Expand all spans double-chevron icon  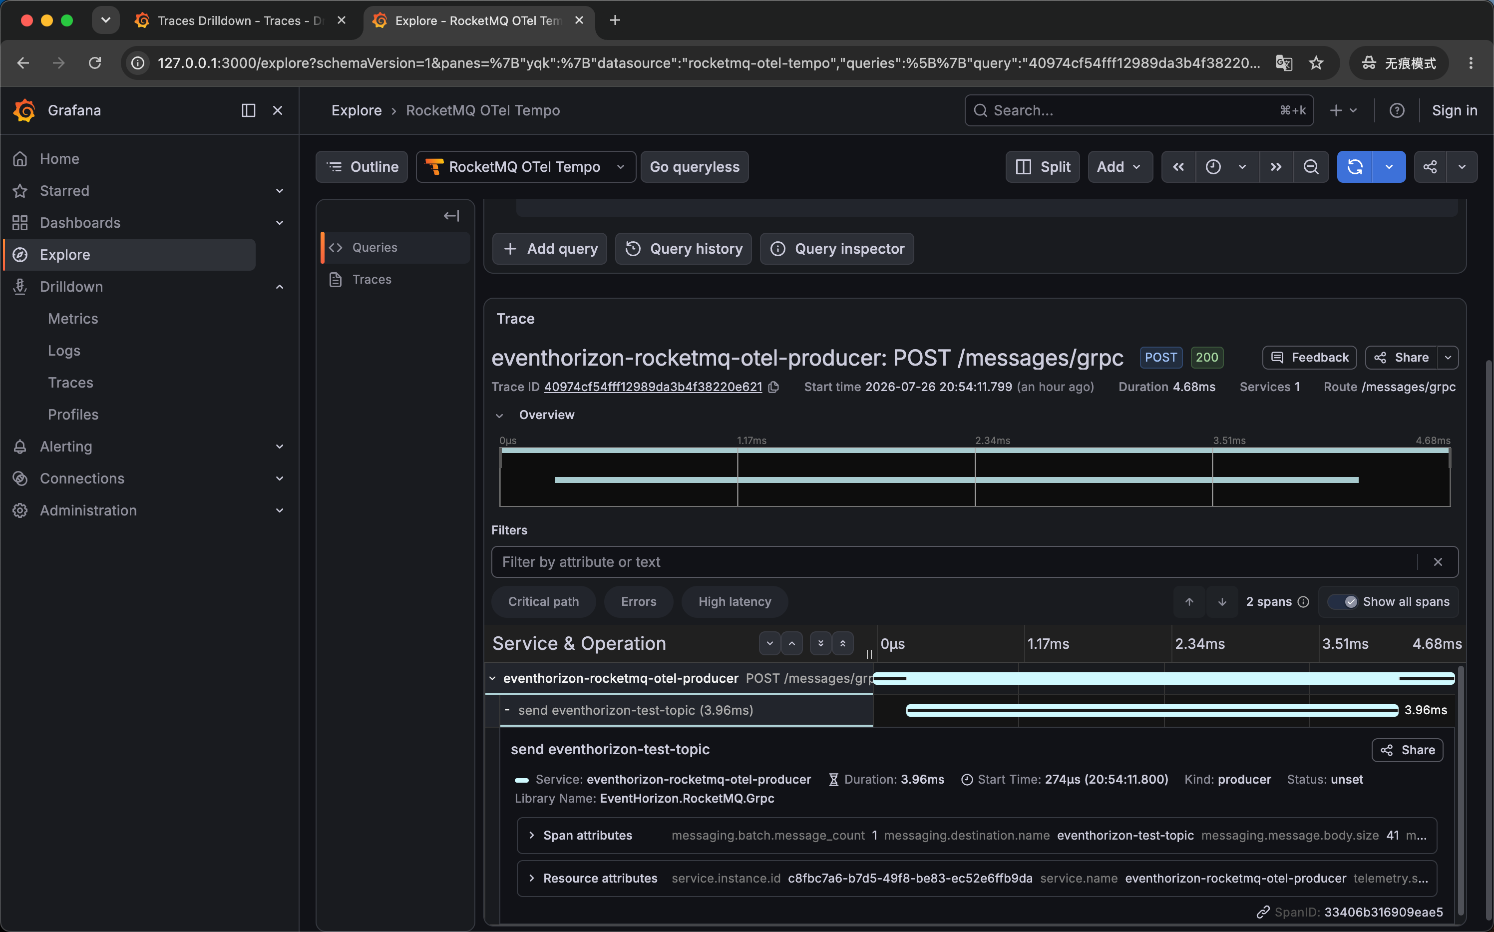820,643
